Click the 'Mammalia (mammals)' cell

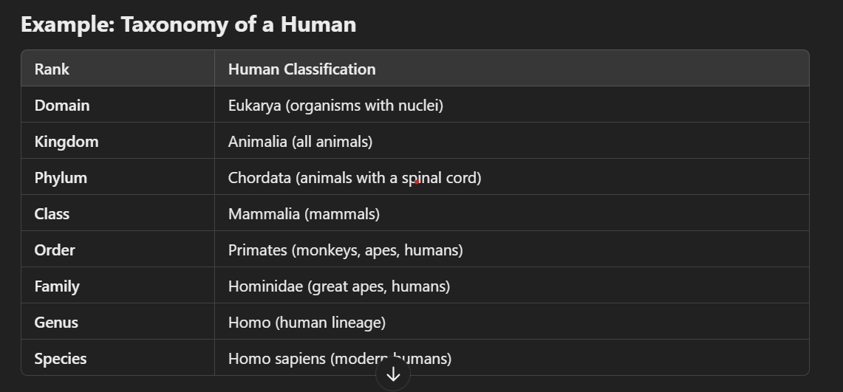tap(304, 214)
